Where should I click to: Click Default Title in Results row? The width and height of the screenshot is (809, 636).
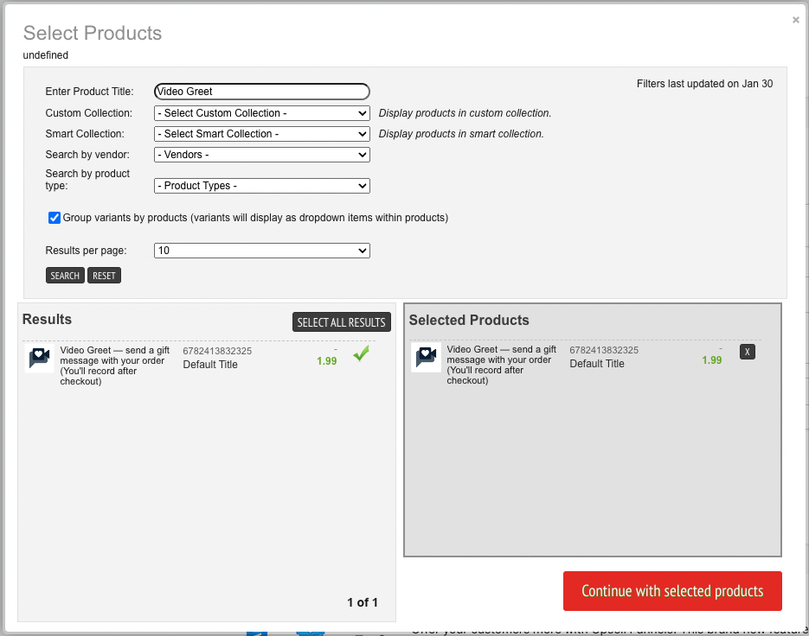coord(210,365)
